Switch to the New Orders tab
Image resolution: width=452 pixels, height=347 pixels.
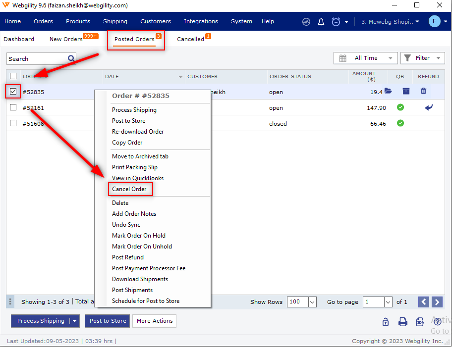pyautogui.click(x=66, y=39)
